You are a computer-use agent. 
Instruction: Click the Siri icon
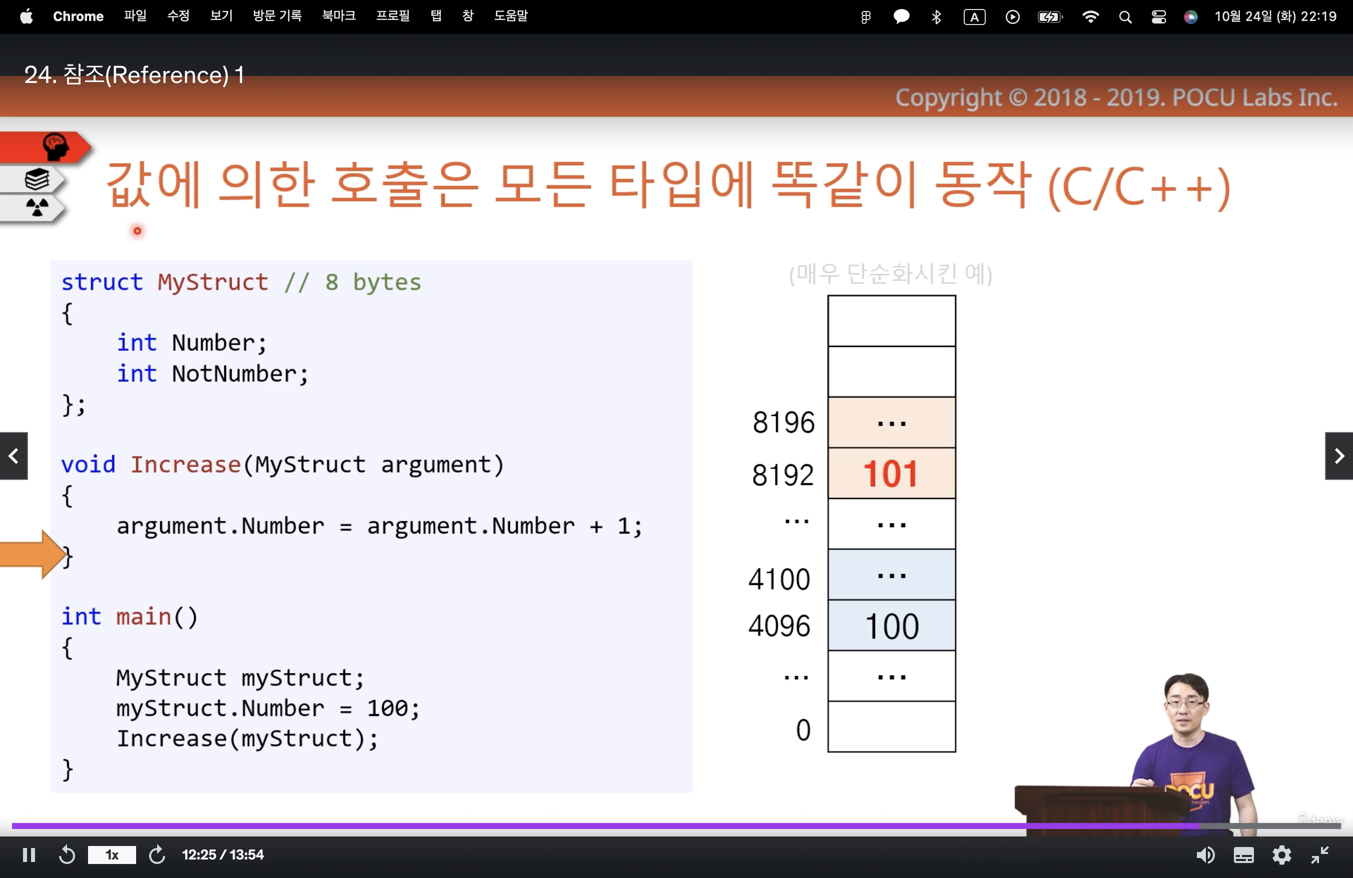[x=1190, y=17]
